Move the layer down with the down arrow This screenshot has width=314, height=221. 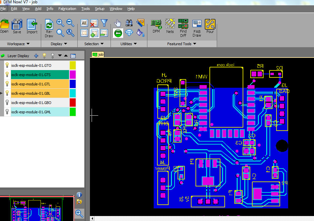[x=60, y=55]
